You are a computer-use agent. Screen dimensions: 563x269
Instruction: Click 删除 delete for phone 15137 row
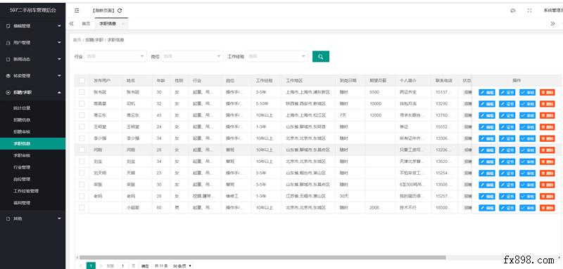pos(547,93)
